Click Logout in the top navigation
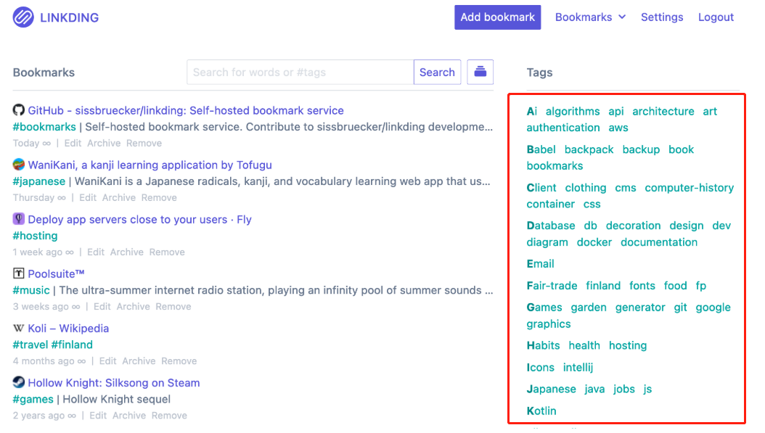 pyautogui.click(x=716, y=17)
